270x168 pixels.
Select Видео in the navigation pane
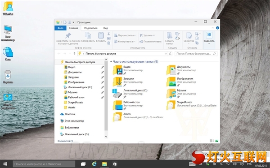click(x=72, y=67)
